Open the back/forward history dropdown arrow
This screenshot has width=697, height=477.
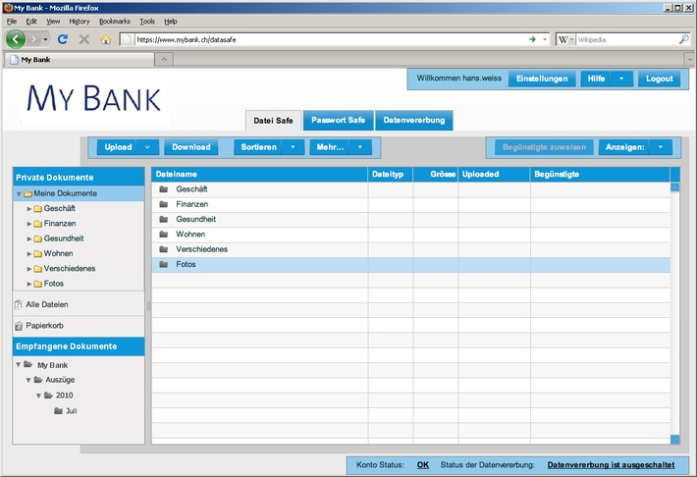pos(45,39)
